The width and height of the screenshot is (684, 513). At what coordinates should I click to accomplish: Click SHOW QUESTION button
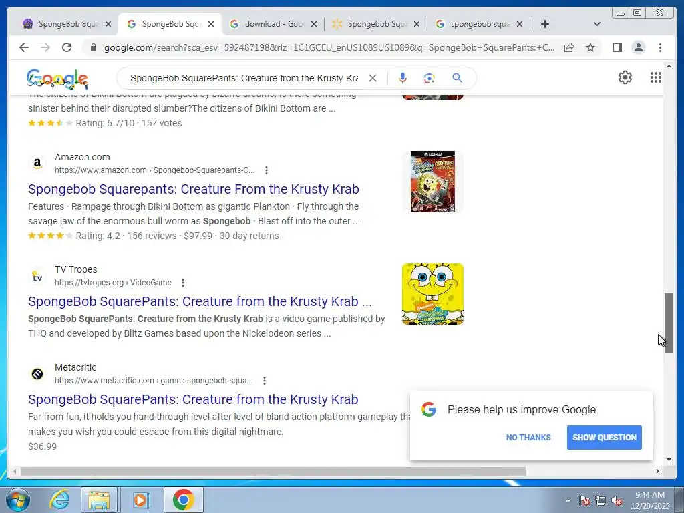point(604,437)
